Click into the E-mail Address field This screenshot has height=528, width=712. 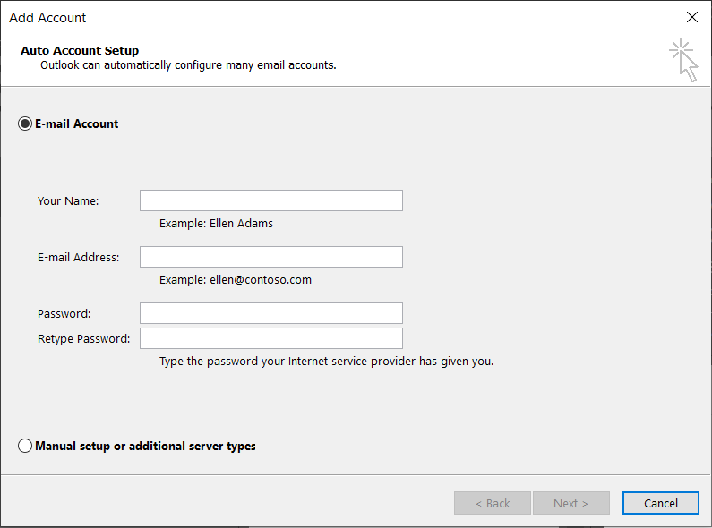(271, 257)
